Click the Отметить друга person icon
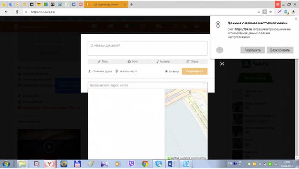The height and width of the screenshot is (169, 299). (89, 71)
